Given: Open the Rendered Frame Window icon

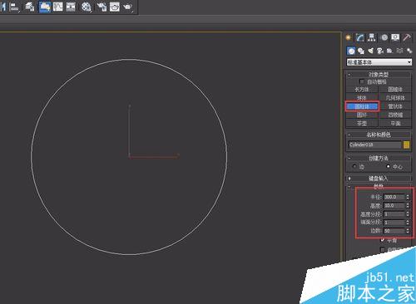Looking at the screenshot, I should pos(115,7).
